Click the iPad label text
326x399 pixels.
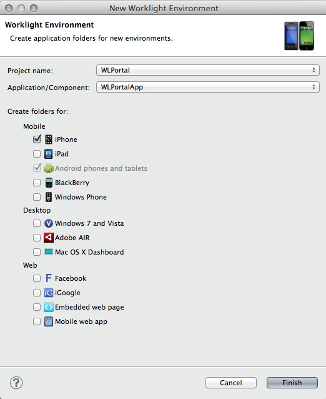[62, 154]
